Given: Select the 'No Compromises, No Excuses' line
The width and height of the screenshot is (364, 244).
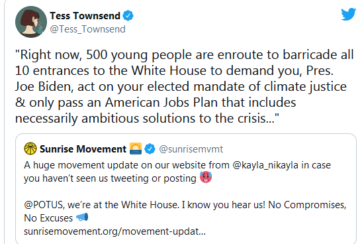Looking at the screenshot, I should (185, 212).
